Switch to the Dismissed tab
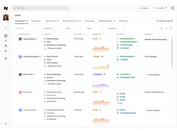Viewport: 177px width, 133px height. pos(123,21)
